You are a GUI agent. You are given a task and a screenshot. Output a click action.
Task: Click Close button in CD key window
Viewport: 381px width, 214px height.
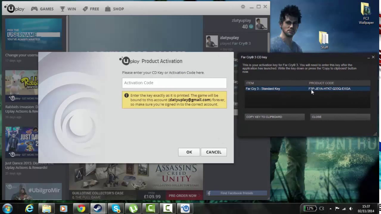[340, 117]
